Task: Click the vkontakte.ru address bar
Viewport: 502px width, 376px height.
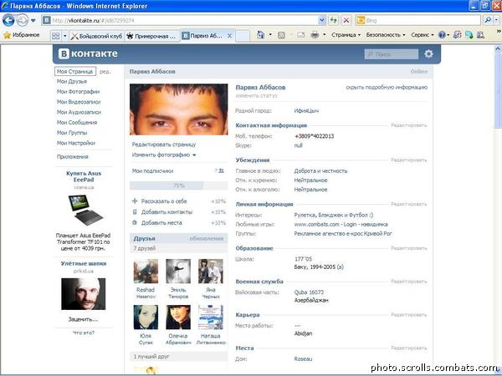Action: pyautogui.click(x=180, y=20)
